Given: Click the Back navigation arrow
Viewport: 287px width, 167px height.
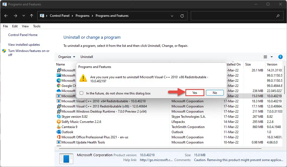Looking at the screenshot, I should [6, 16].
